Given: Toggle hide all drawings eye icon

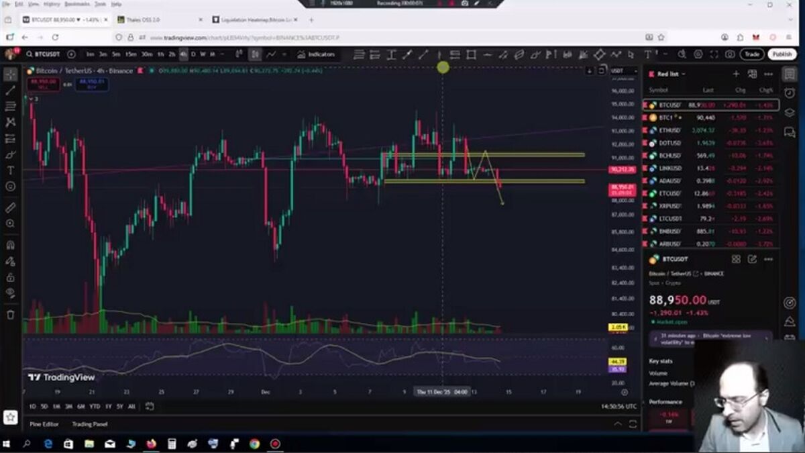Looking at the screenshot, I should tap(10, 293).
